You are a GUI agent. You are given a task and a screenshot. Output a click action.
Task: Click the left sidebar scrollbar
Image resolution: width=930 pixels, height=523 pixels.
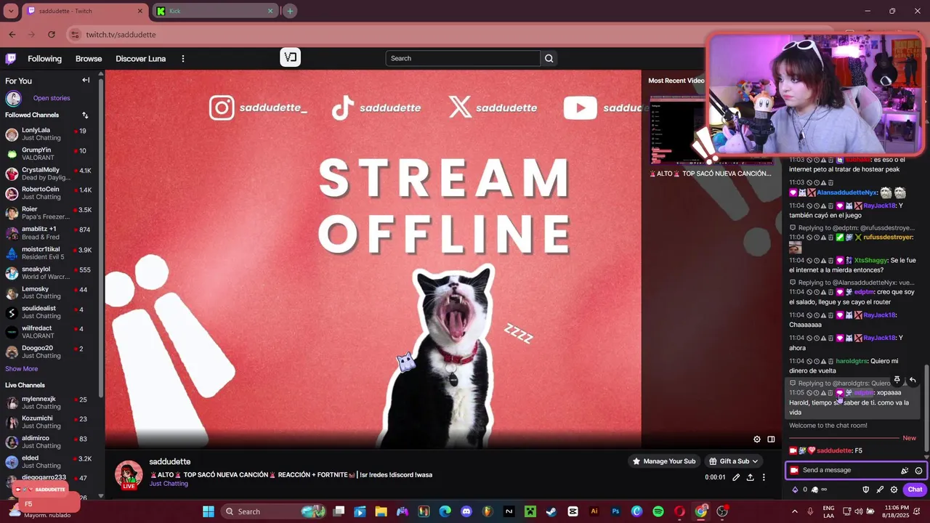(x=101, y=240)
